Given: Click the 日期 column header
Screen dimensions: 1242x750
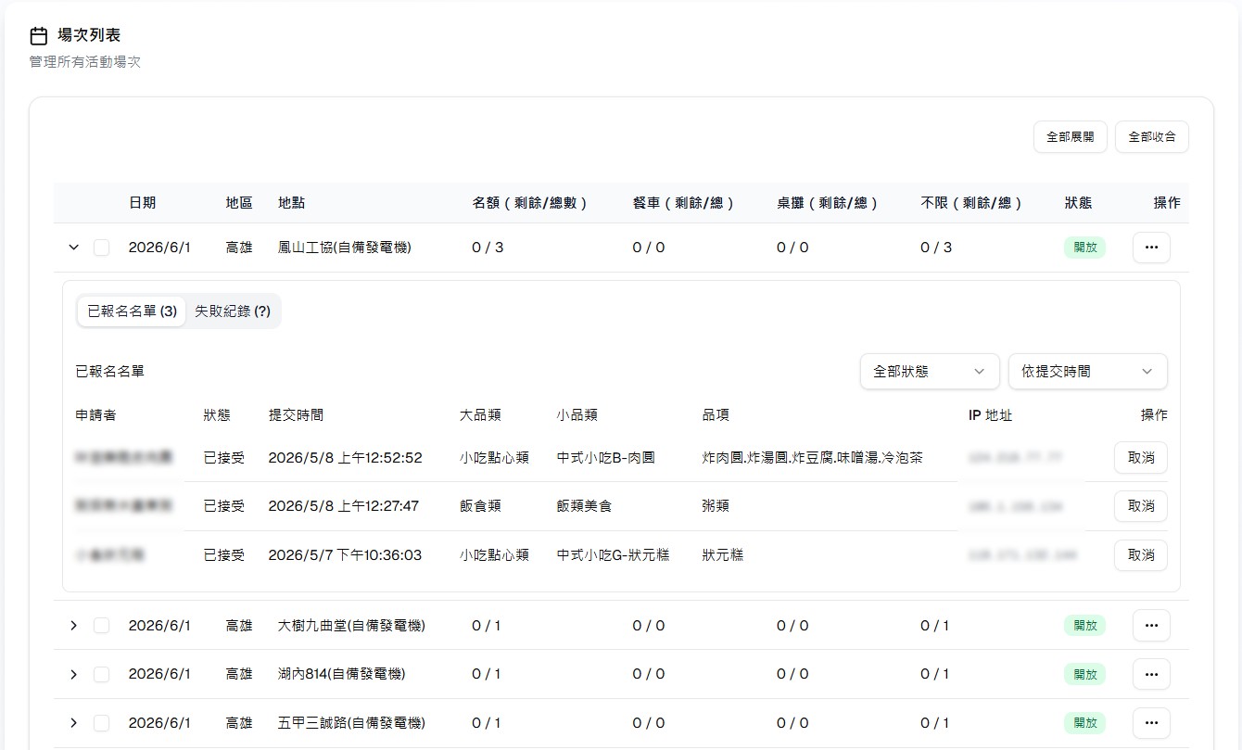Looking at the screenshot, I should point(142,202).
